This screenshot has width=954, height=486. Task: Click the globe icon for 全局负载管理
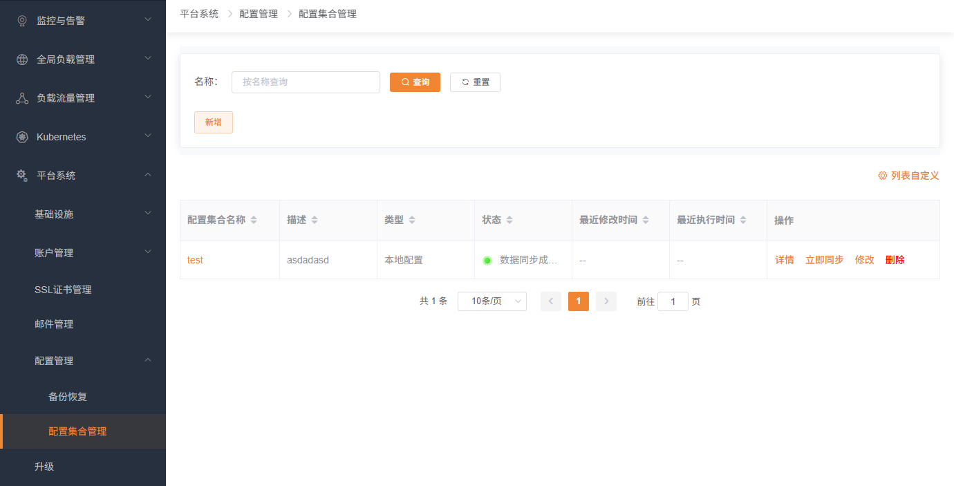point(22,59)
